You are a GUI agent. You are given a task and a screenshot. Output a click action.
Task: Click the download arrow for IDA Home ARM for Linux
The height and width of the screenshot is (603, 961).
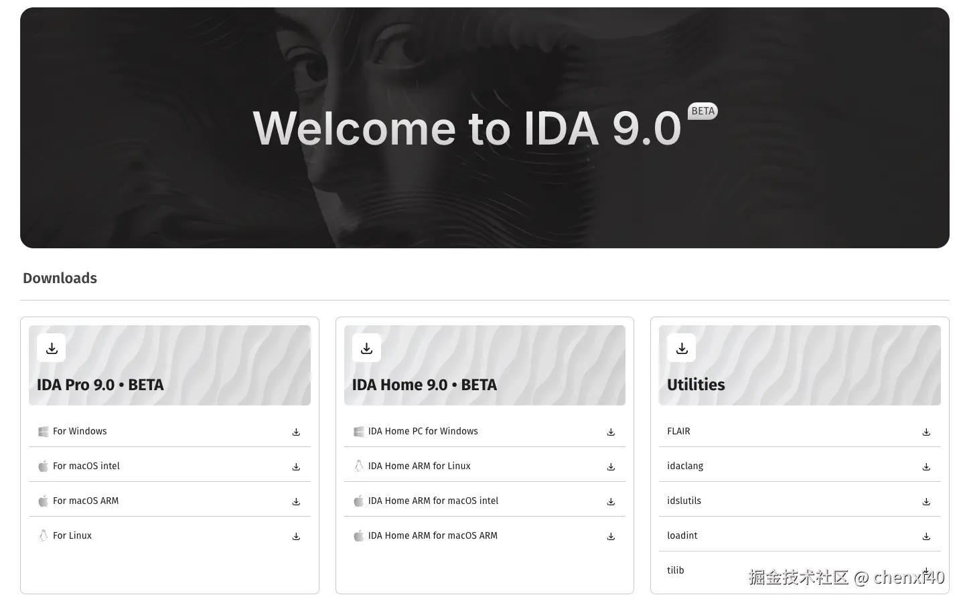611,467
